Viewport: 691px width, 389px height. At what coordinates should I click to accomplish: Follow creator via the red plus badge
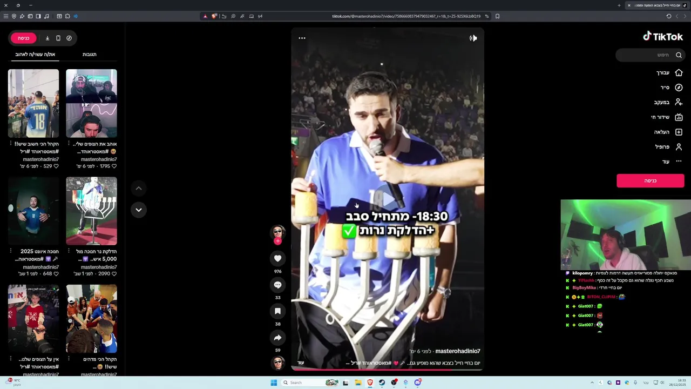click(277, 241)
